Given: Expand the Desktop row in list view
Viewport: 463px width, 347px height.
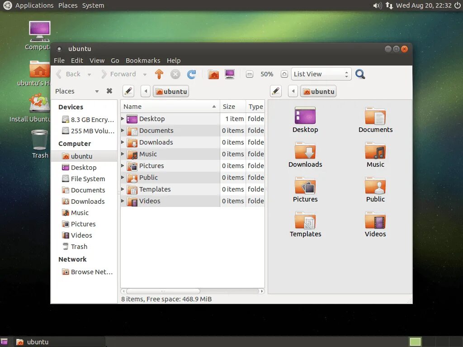Looking at the screenshot, I should 123,119.
